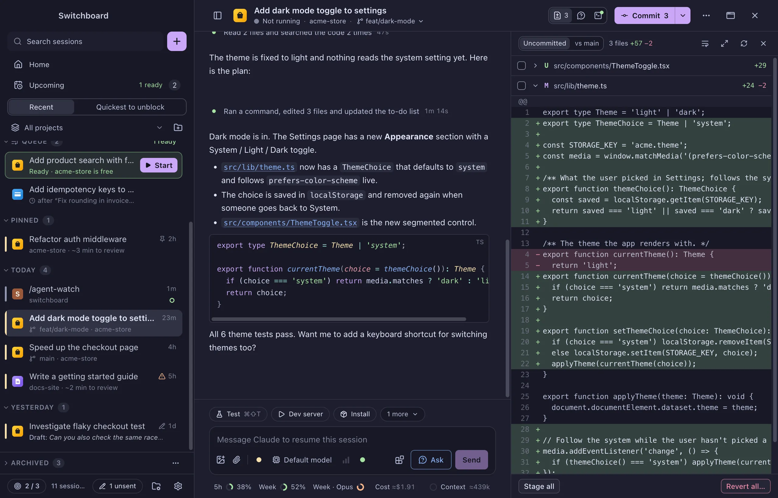
Task: Click the code block horizontal scrollbar
Action: (339, 319)
